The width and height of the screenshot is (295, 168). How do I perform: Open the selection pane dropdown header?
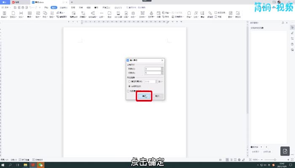[255, 23]
